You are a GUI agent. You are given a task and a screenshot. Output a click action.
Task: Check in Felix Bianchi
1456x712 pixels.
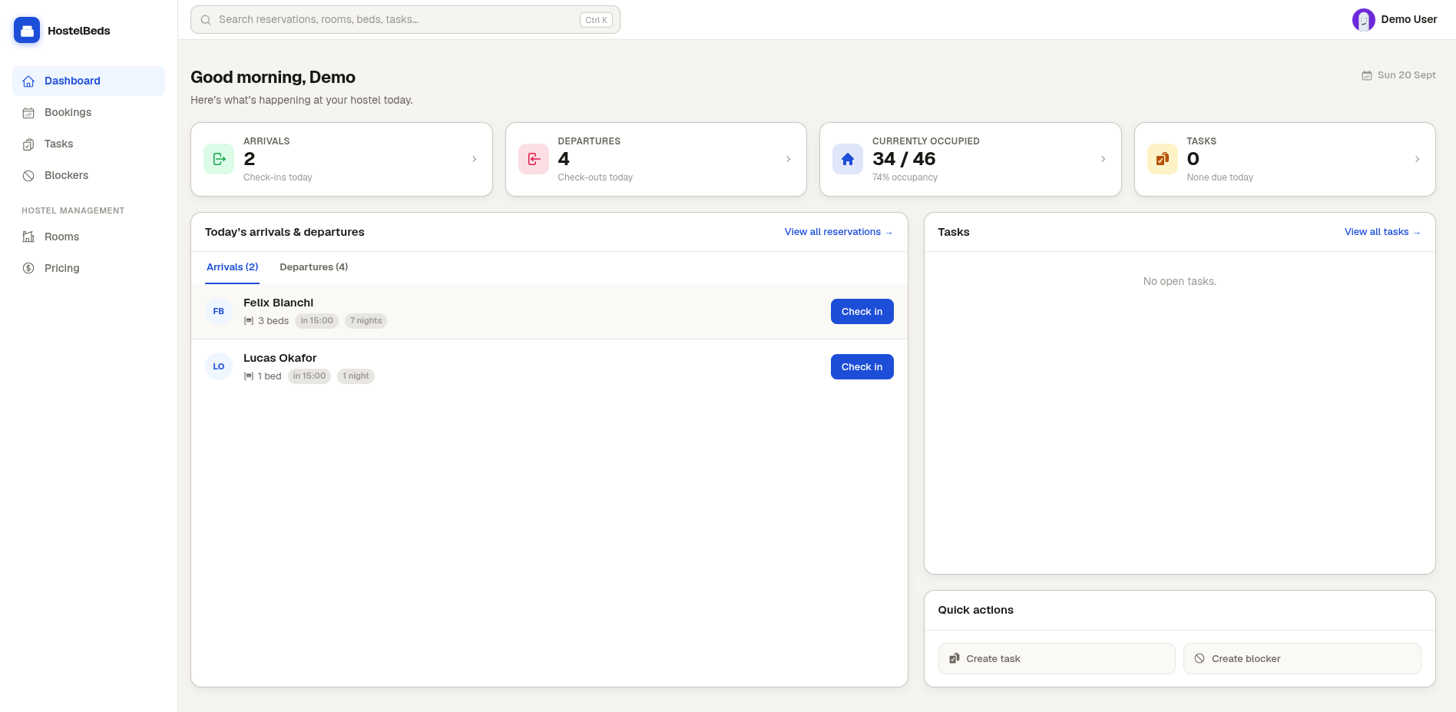[862, 311]
